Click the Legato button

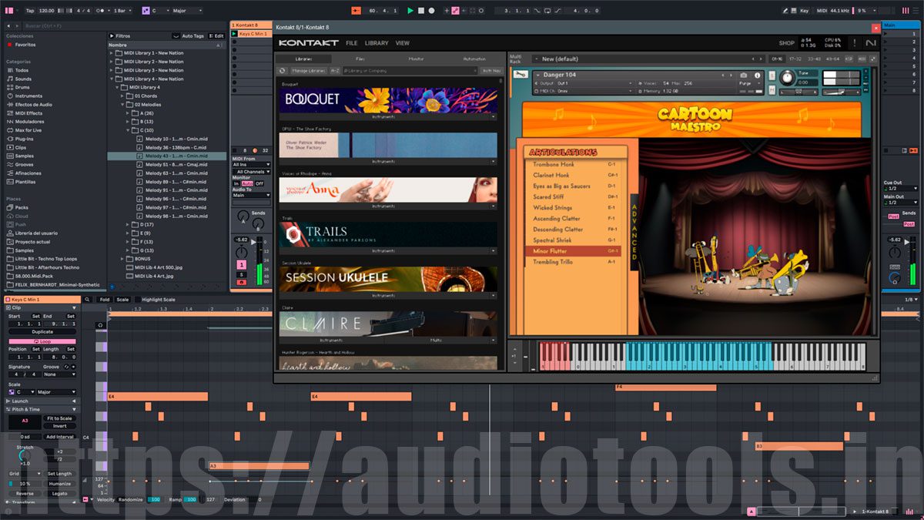pyautogui.click(x=59, y=493)
